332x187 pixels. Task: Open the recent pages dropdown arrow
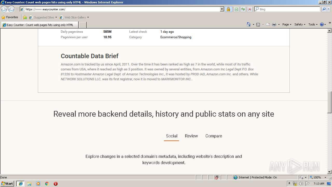(x=17, y=9)
